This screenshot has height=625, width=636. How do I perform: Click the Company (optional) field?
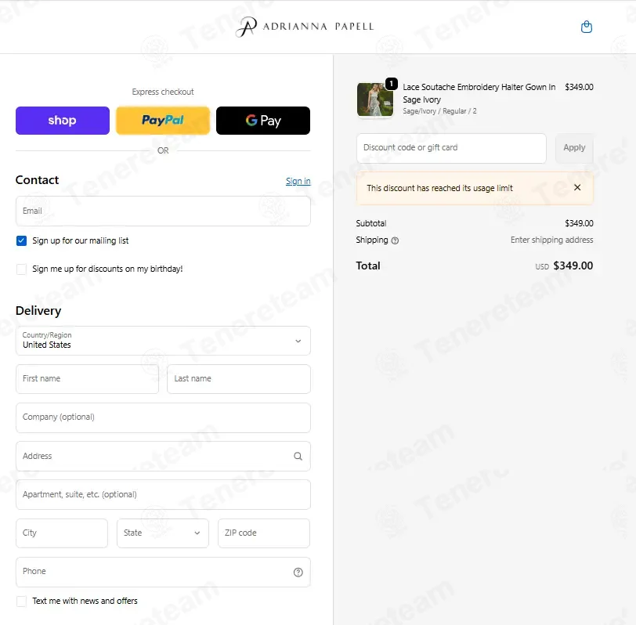163,417
